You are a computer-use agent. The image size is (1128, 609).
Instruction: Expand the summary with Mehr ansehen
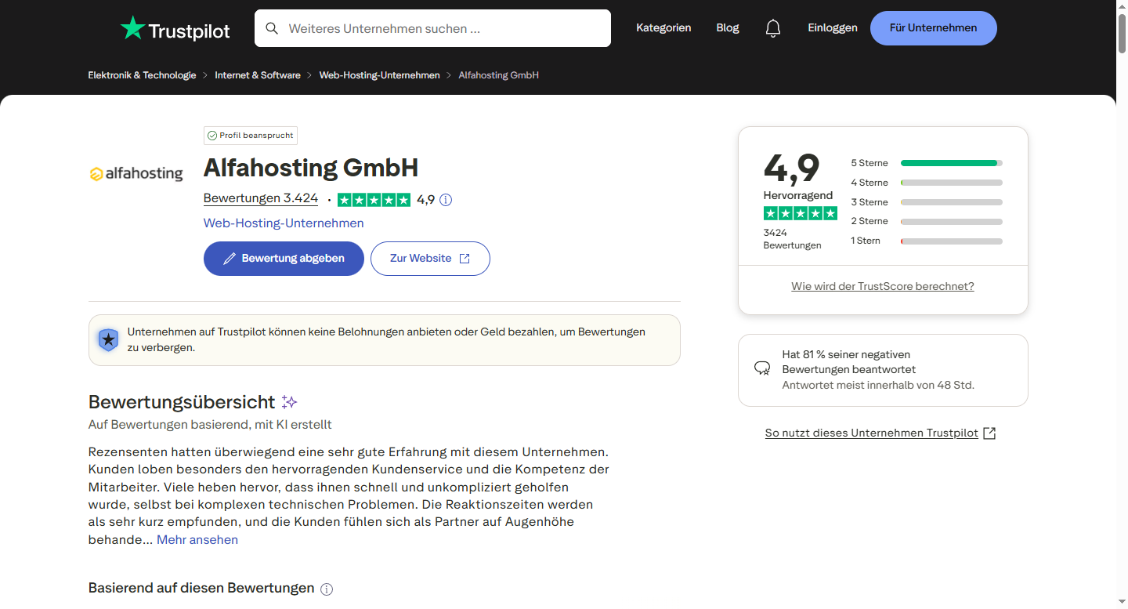click(197, 539)
